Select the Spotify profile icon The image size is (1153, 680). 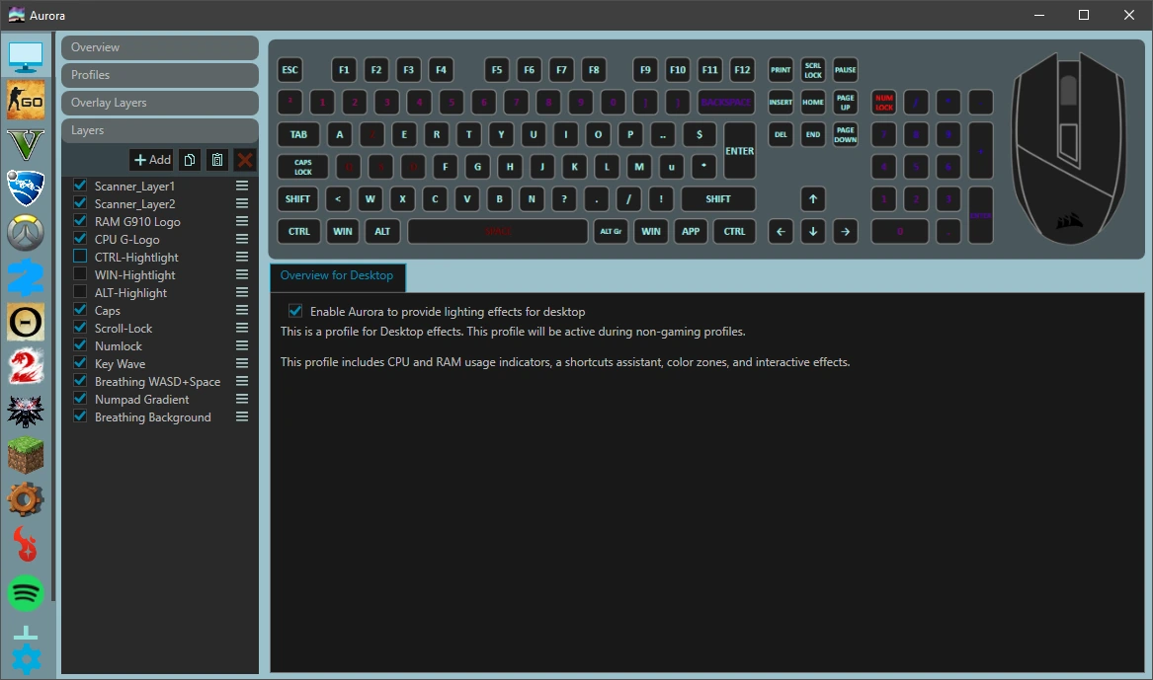click(x=26, y=592)
